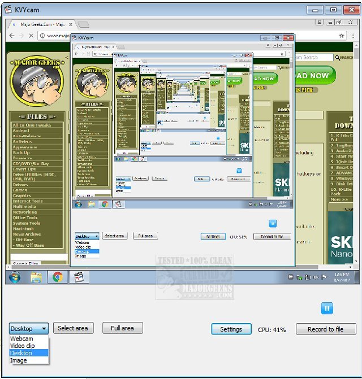Choose Video clip from the source list
Screen dimensions: 362x379
click(29, 346)
